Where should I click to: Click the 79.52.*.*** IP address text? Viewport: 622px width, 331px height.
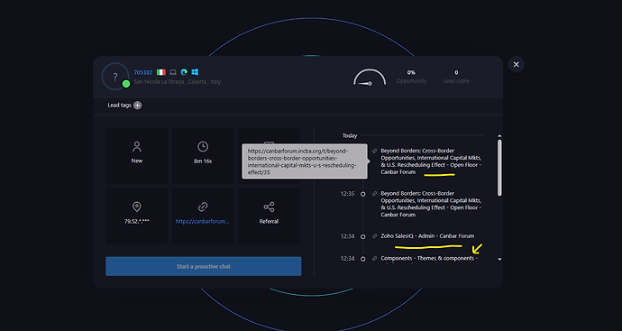click(137, 222)
